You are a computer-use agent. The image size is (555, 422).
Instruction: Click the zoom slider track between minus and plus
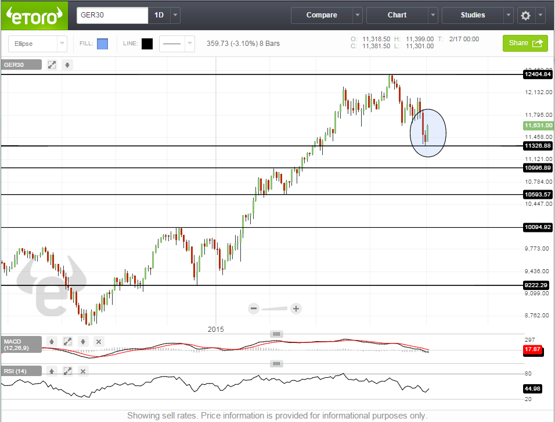(275, 309)
